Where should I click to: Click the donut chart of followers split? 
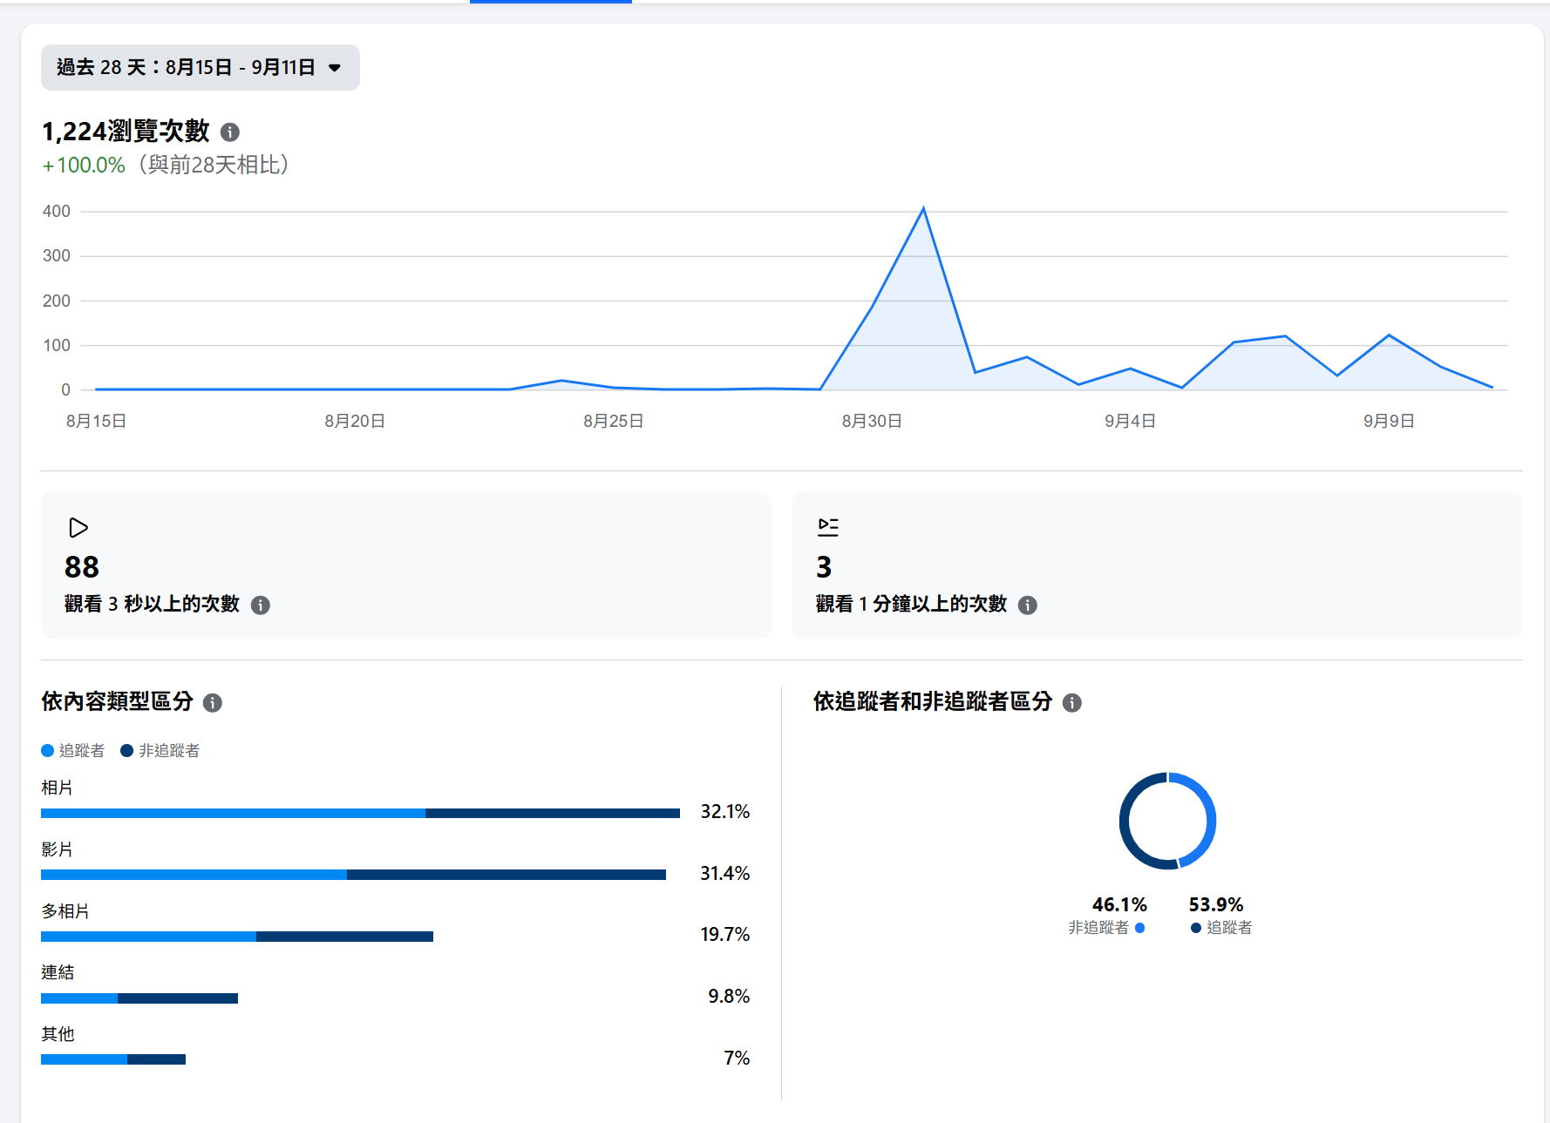click(1167, 821)
